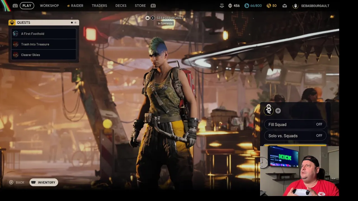Click the R3 social icon in the top bar
Viewport: 358px width, 201px height.
point(222,6)
